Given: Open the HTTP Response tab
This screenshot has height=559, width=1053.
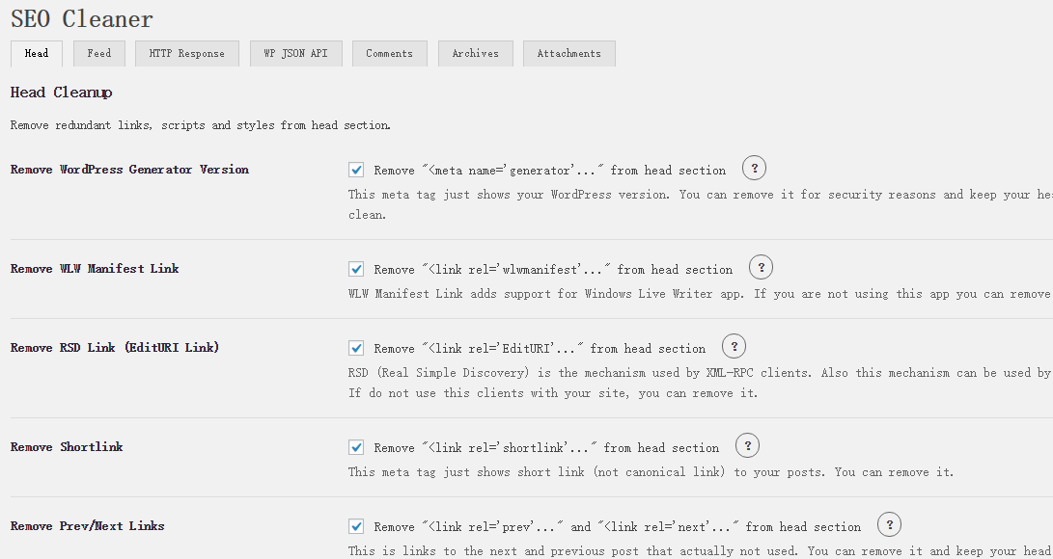Looking at the screenshot, I should tap(186, 54).
